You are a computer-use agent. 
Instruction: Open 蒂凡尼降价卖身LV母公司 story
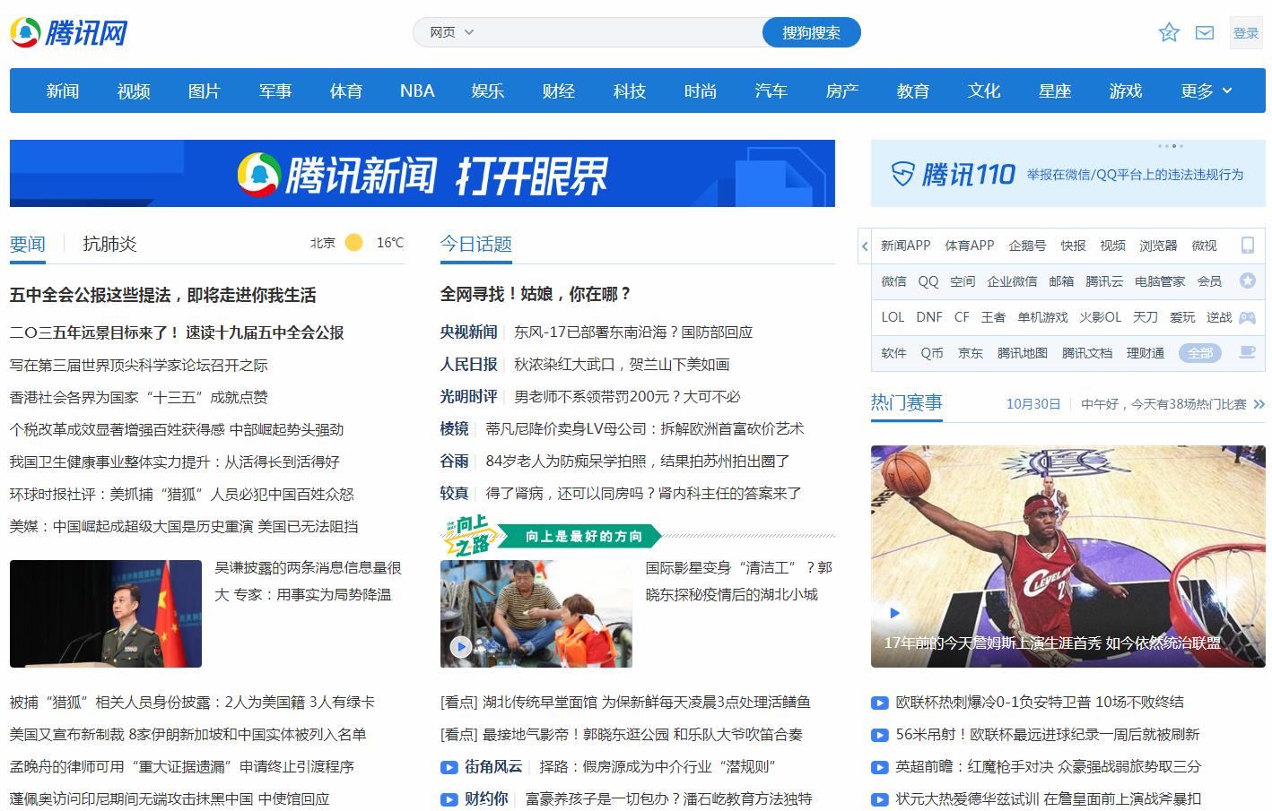(x=645, y=429)
